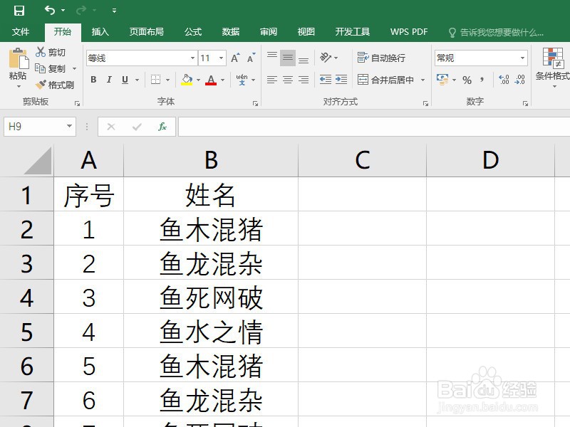
Task: Switch to the 插入 ribbon tab
Action: 100,31
